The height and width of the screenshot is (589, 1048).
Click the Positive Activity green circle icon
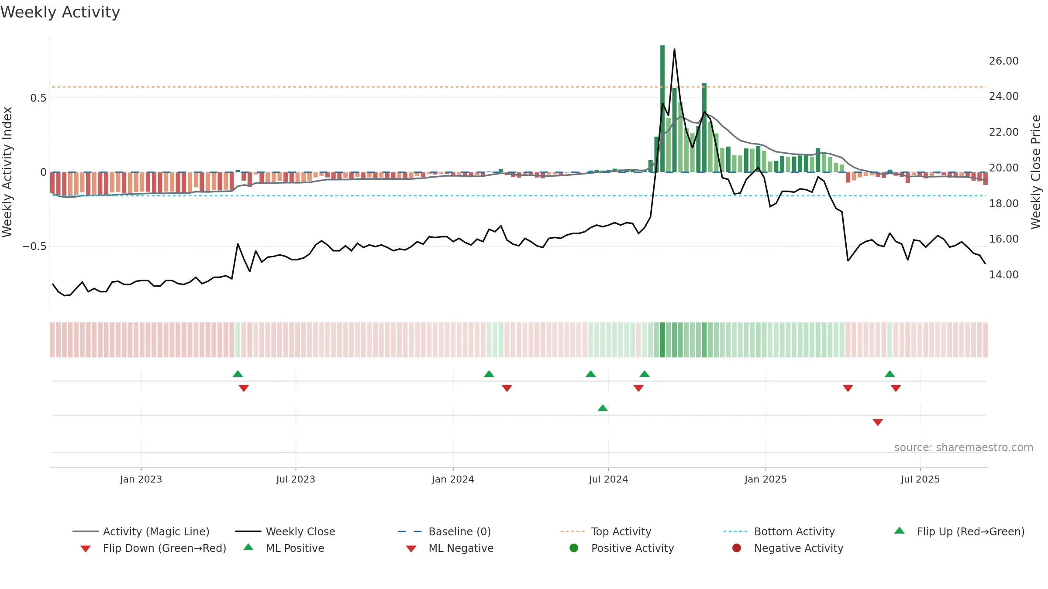(574, 548)
